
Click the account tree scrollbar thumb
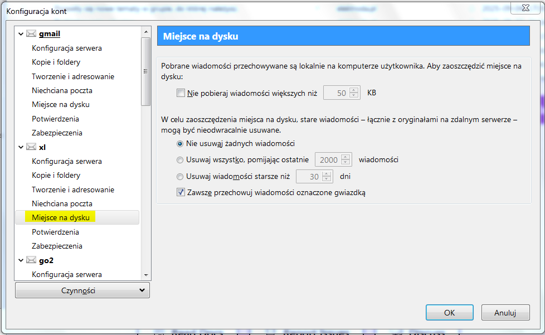(146, 71)
